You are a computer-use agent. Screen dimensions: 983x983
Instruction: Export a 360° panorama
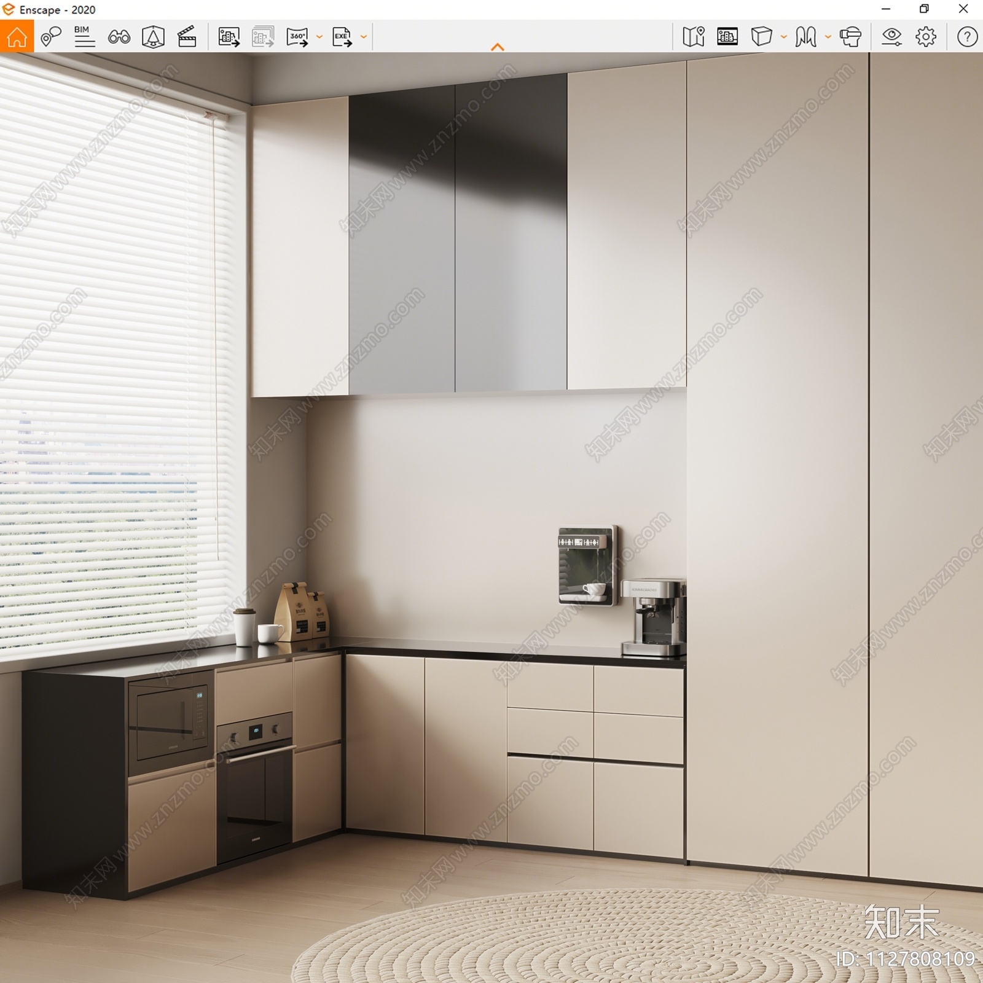[x=297, y=37]
